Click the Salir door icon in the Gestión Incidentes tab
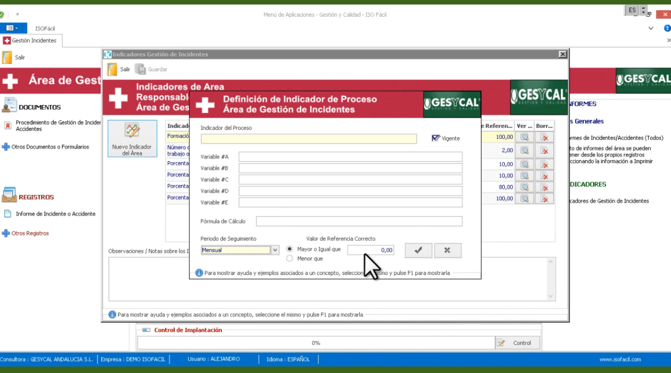 click(7, 58)
